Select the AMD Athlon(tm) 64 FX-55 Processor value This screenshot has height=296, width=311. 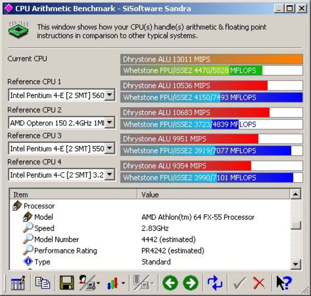pyautogui.click(x=198, y=217)
